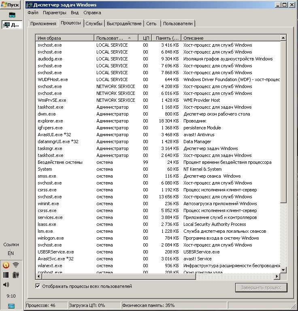
Task: Sort by the Память column header
Action: click(166, 38)
